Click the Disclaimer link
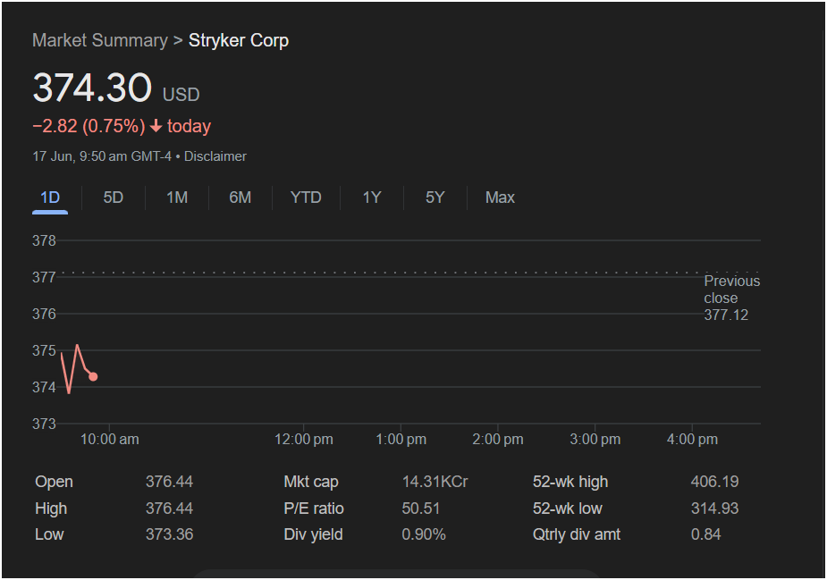 pyautogui.click(x=215, y=156)
